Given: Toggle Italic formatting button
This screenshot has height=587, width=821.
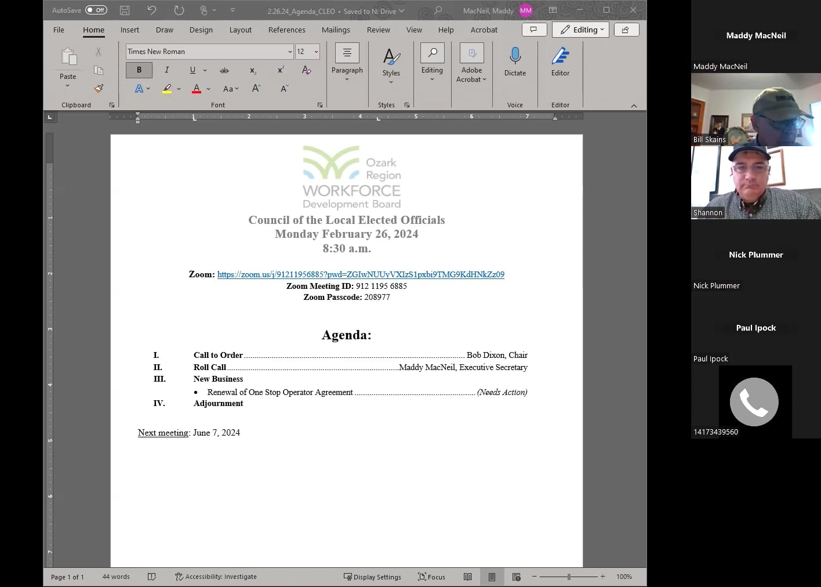Looking at the screenshot, I should 167,70.
